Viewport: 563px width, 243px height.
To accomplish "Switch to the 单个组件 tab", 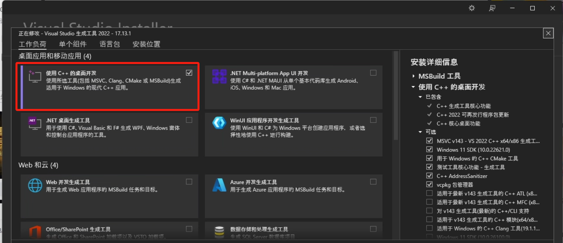I will pyautogui.click(x=73, y=44).
